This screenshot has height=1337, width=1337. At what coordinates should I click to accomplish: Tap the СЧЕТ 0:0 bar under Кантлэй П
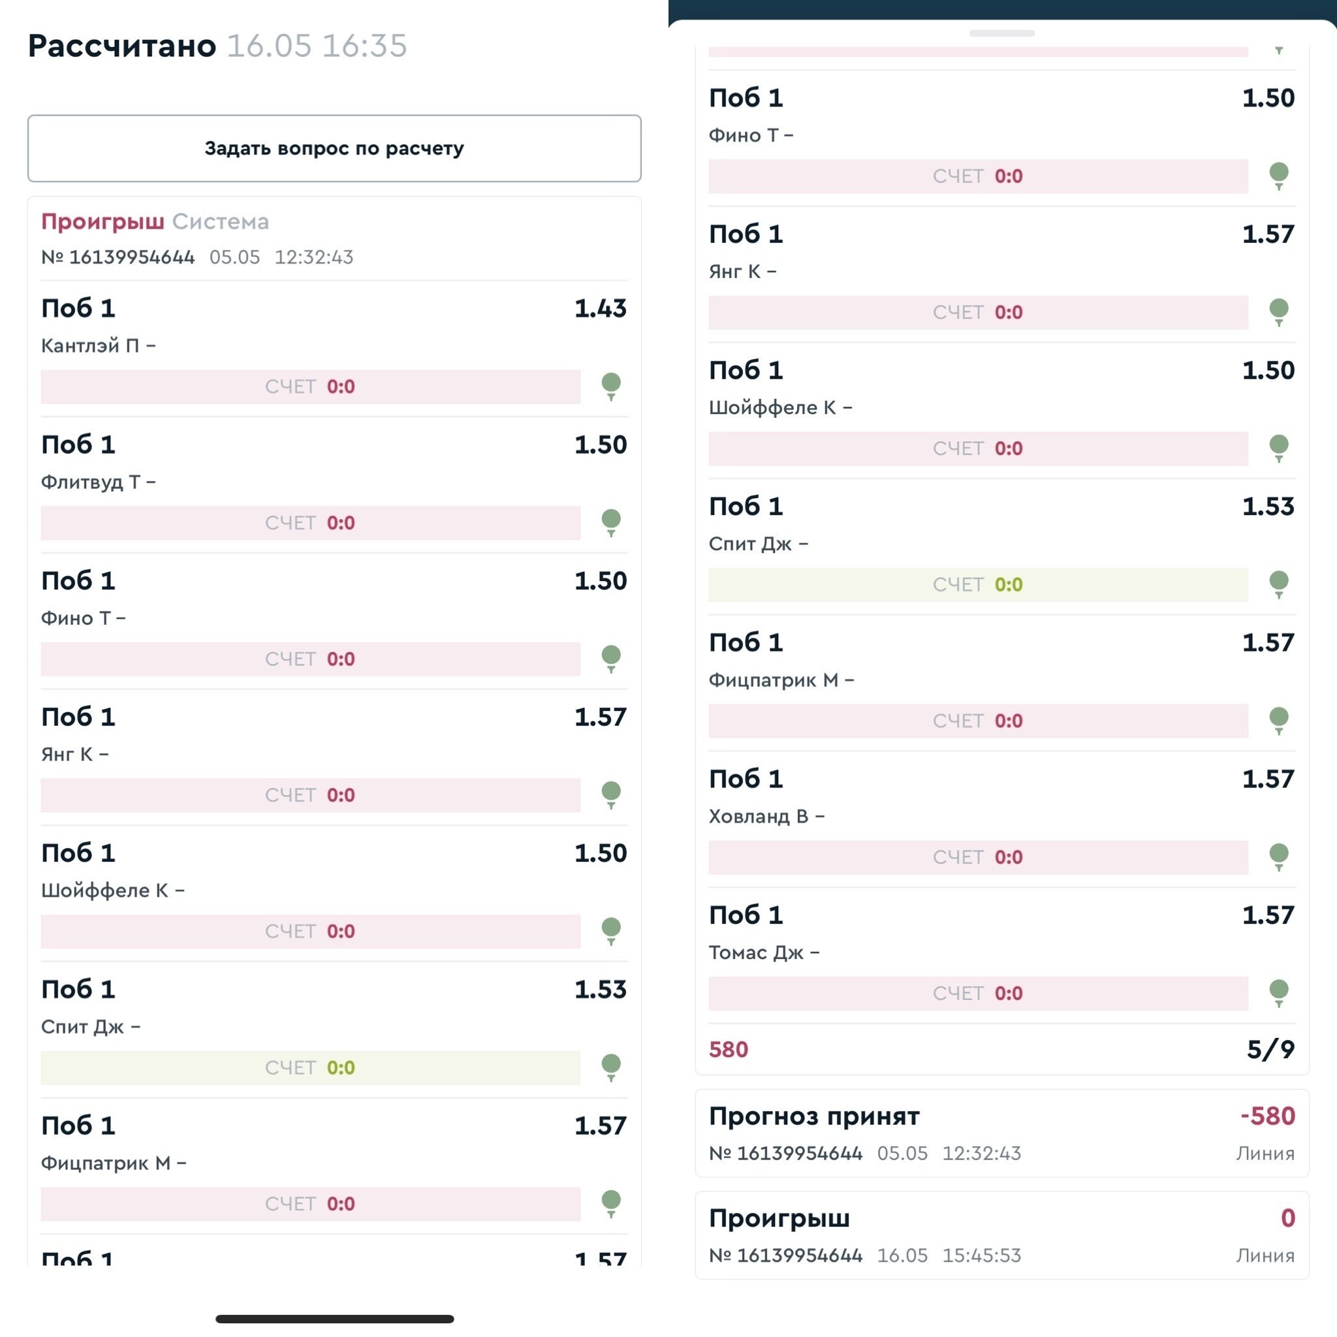[x=310, y=386]
